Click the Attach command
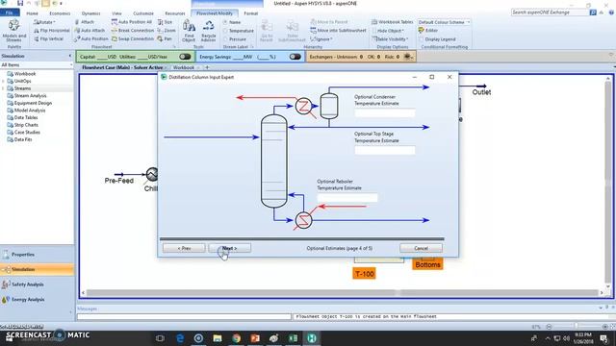The image size is (616, 346). (x=84, y=22)
